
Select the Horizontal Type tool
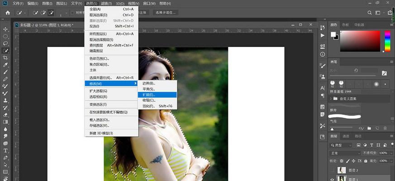pyautogui.click(x=5, y=151)
